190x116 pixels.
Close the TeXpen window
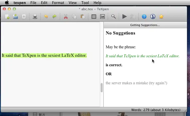point(4,9)
